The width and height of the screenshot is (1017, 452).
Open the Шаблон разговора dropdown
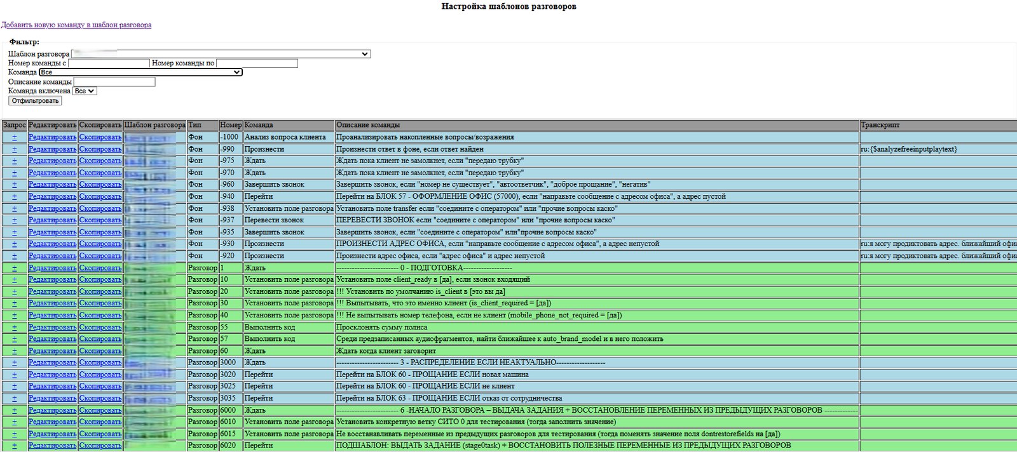pos(221,54)
